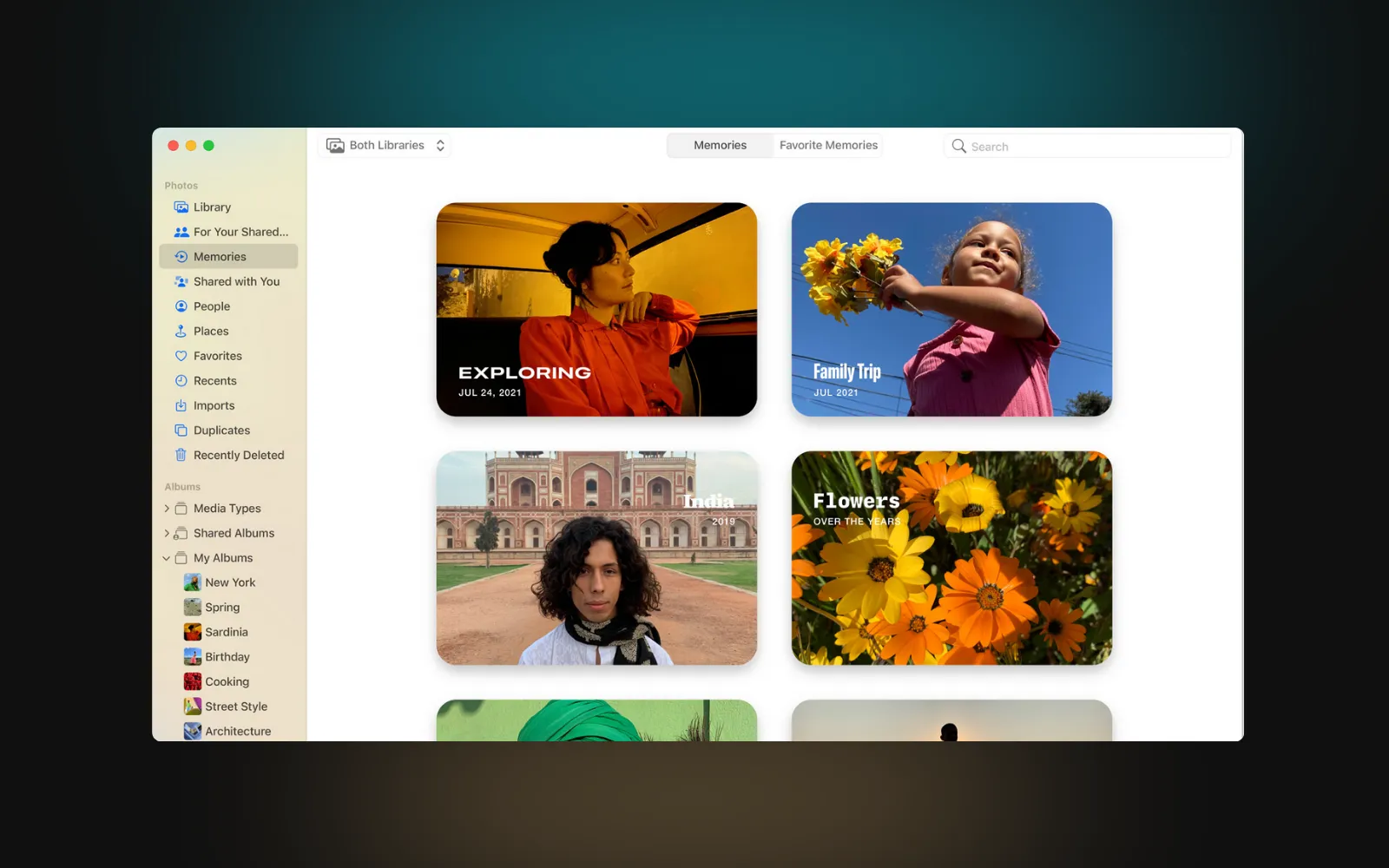Click the Places pin icon
This screenshot has width=1389, height=868.
click(x=181, y=331)
